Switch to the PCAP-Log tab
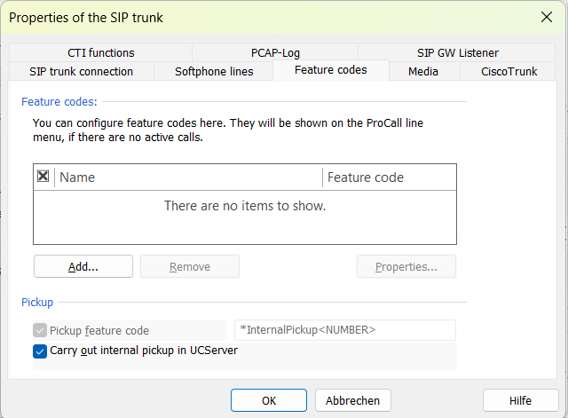Screen dimensions: 568x418 tap(275, 52)
